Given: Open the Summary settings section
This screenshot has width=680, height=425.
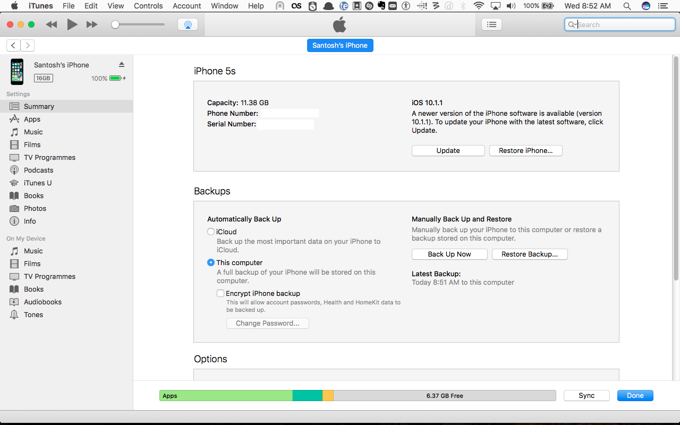Looking at the screenshot, I should click(66, 106).
